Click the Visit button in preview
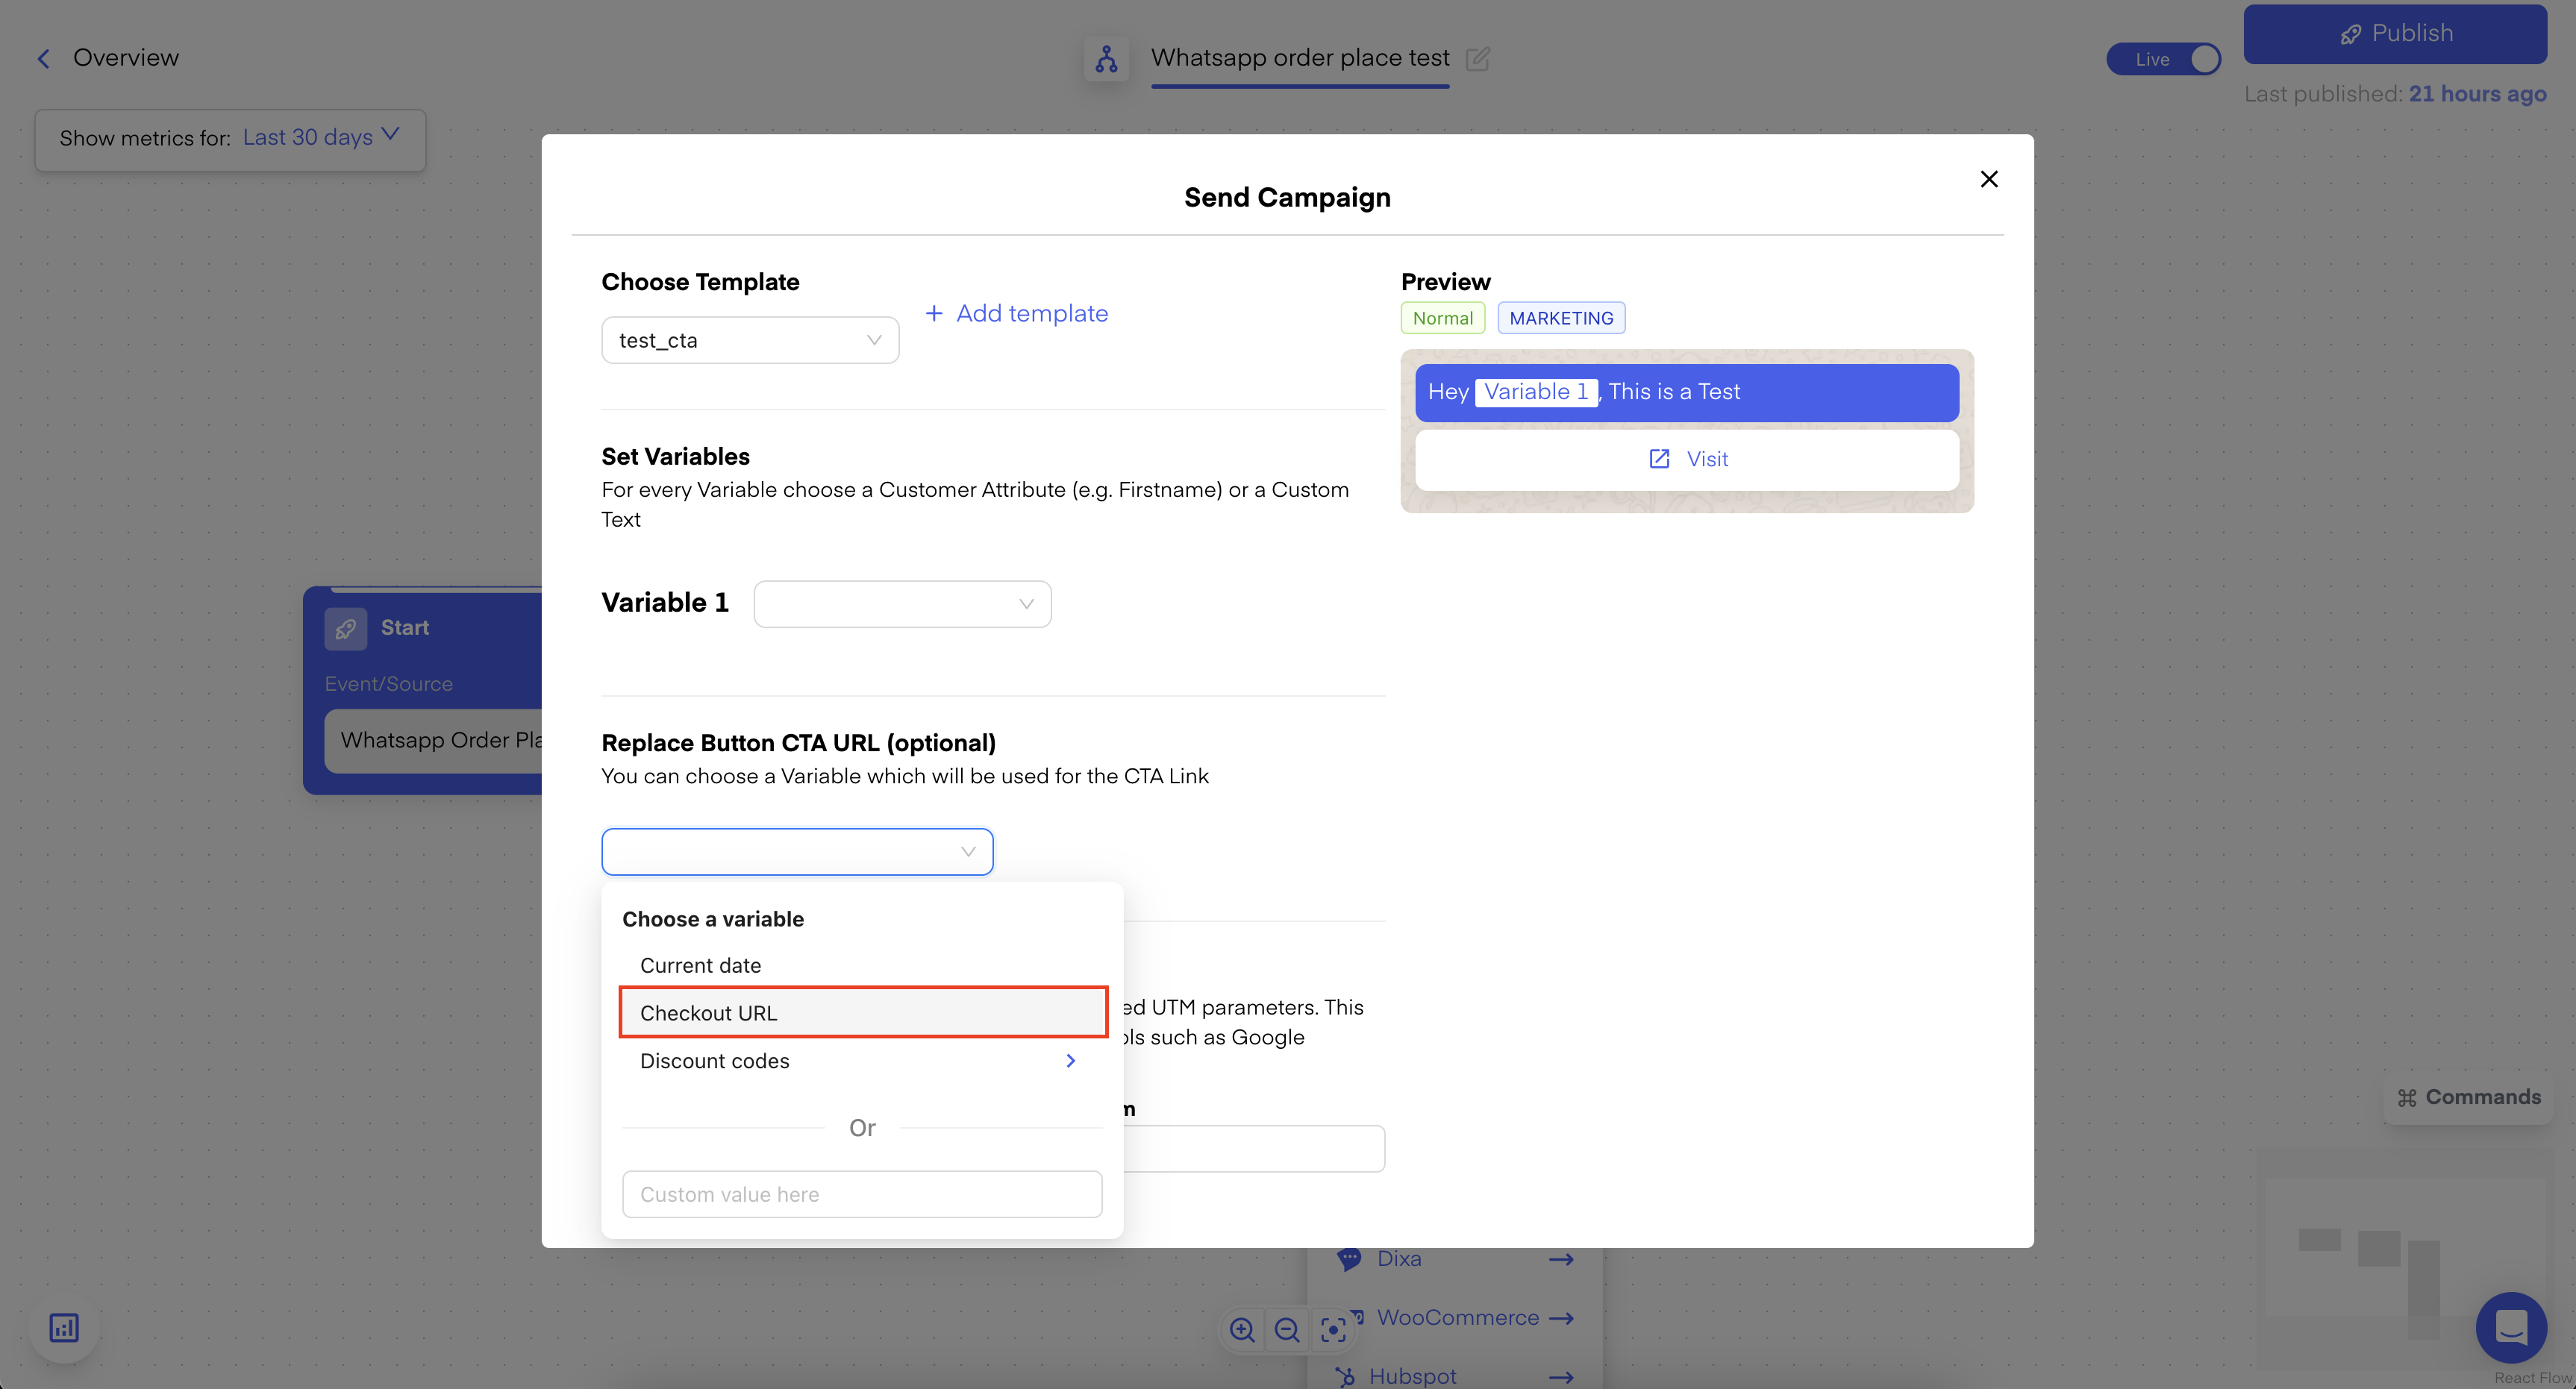Screen dimensions: 2576x1389 click(x=1687, y=459)
